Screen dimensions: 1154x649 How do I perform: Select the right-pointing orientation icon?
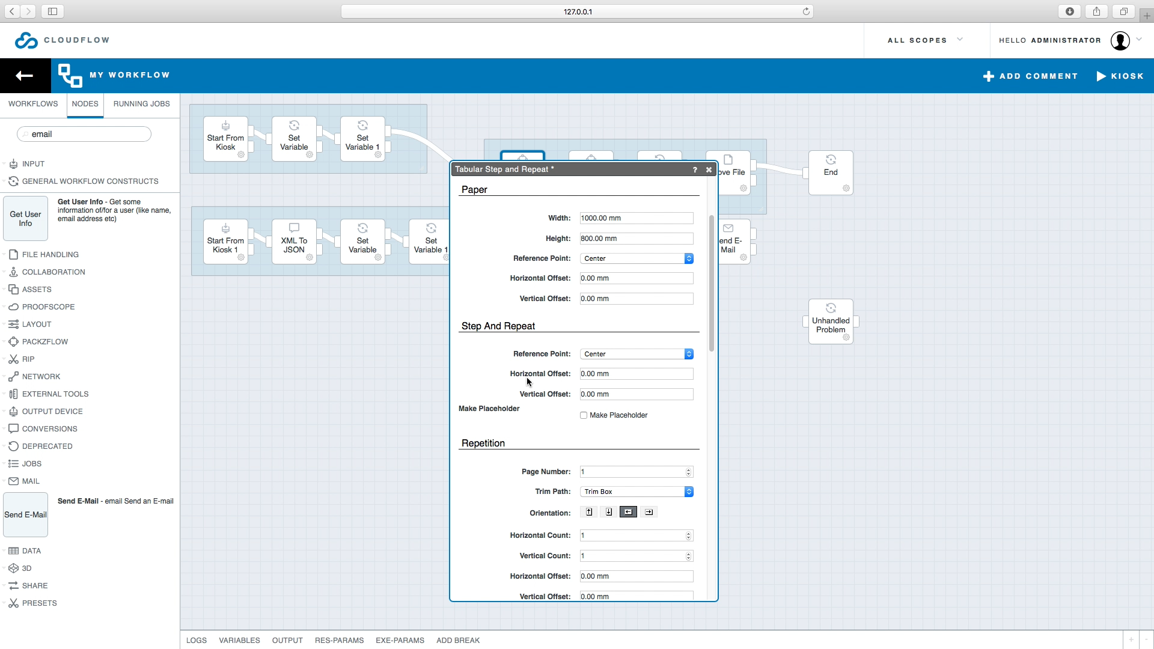649,512
